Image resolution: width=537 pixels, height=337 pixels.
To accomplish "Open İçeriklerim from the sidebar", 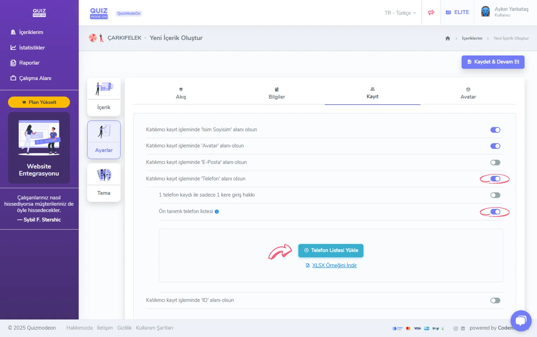I will click(31, 32).
